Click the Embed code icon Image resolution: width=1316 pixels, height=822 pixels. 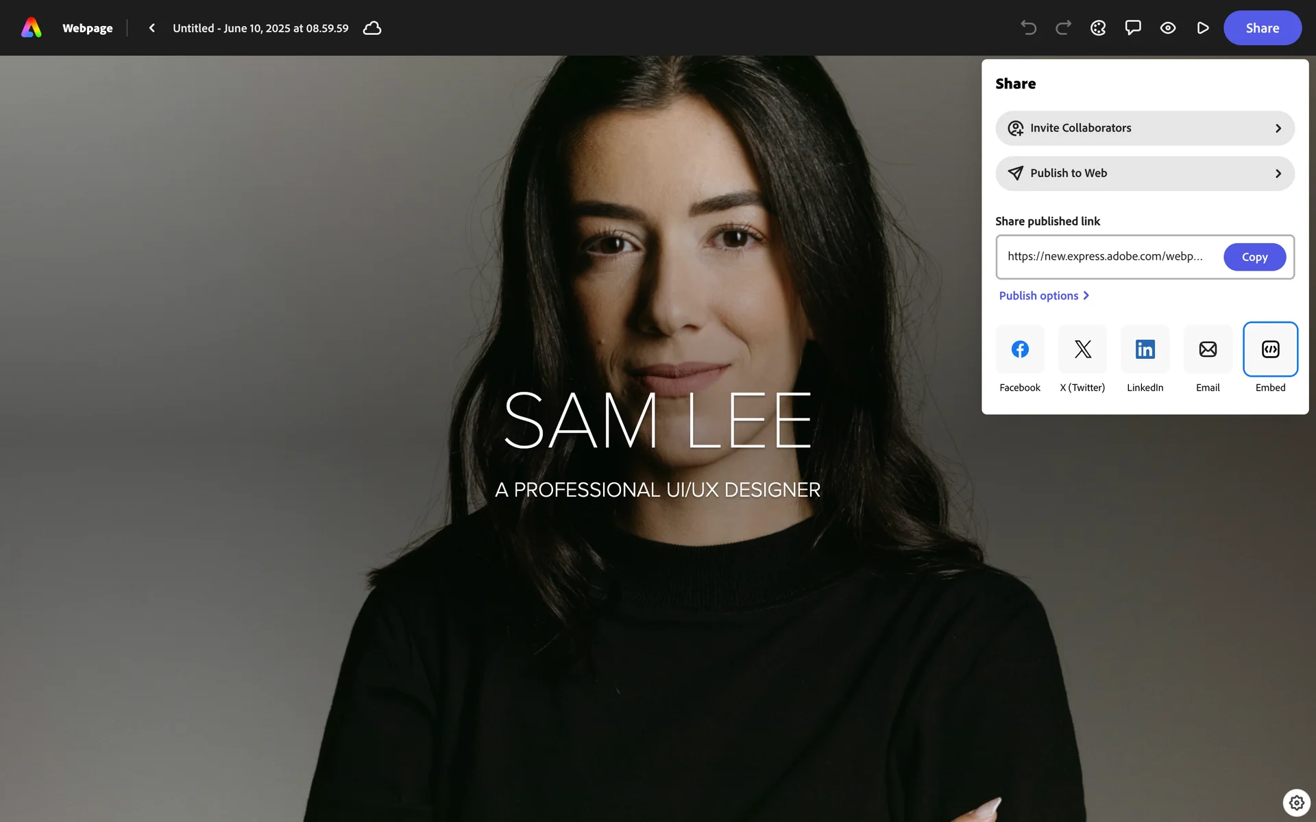coord(1270,349)
